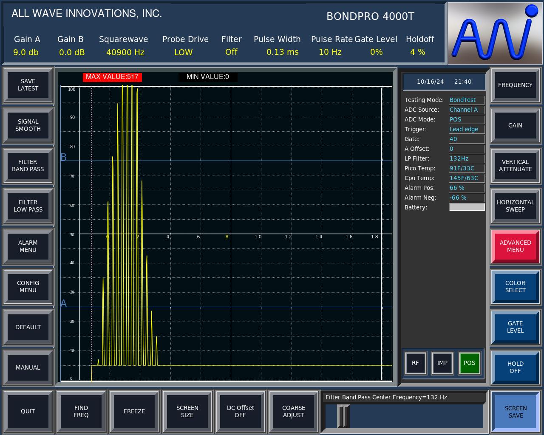Screen dimensions: 544x435
Task: Select the green POS mode button
Action: pos(470,363)
